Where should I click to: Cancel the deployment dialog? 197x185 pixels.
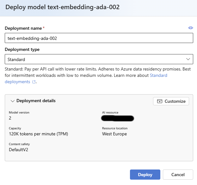point(178,175)
